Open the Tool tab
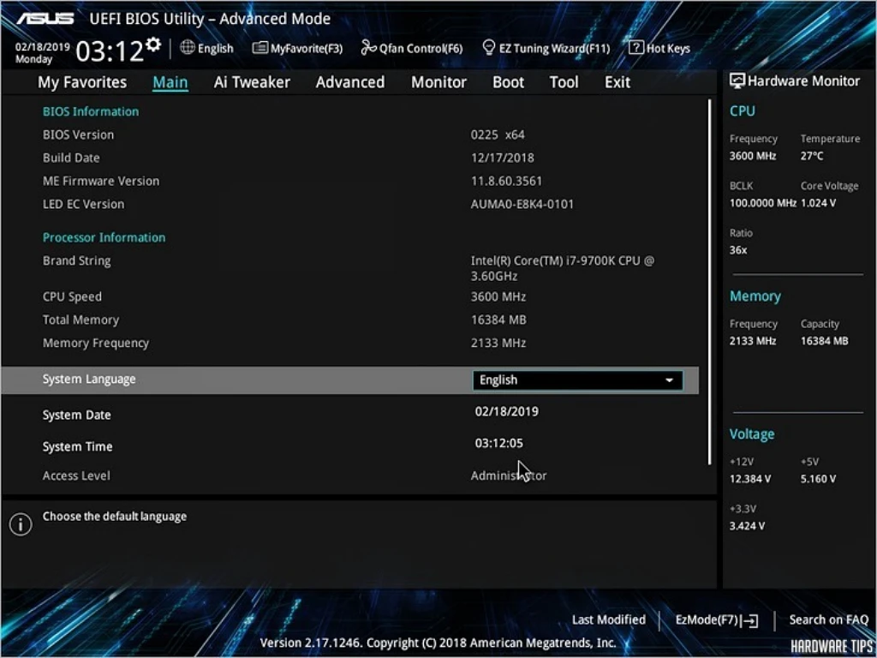The image size is (877, 658). [564, 82]
